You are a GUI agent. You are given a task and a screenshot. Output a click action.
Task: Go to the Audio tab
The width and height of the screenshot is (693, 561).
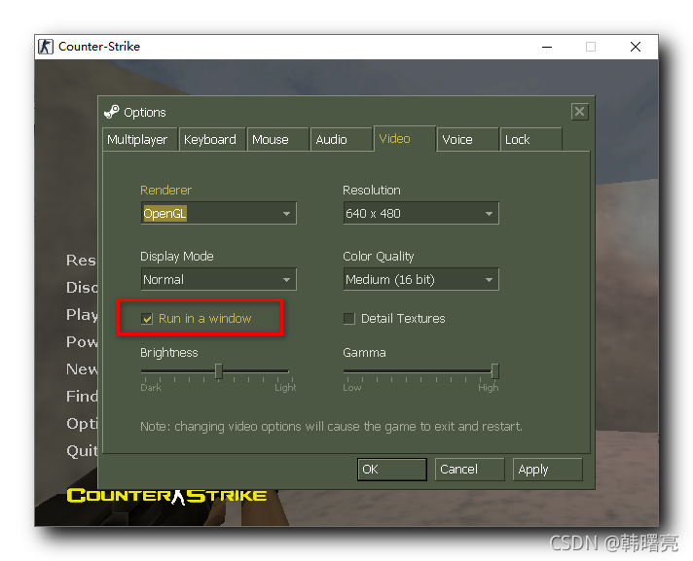[x=341, y=139]
